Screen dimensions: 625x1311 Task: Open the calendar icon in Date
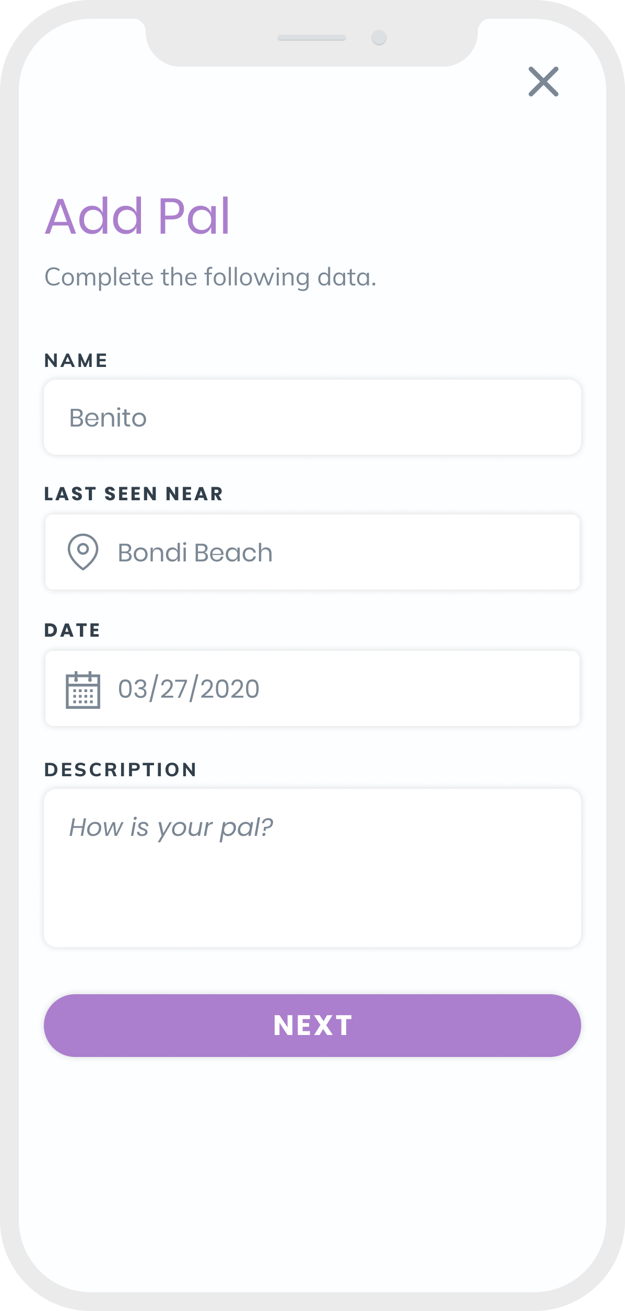[x=83, y=689]
